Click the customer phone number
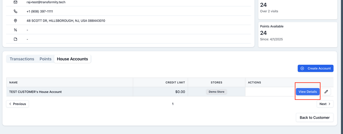Image resolution: width=343 pixels, height=134 pixels. coord(40,11)
